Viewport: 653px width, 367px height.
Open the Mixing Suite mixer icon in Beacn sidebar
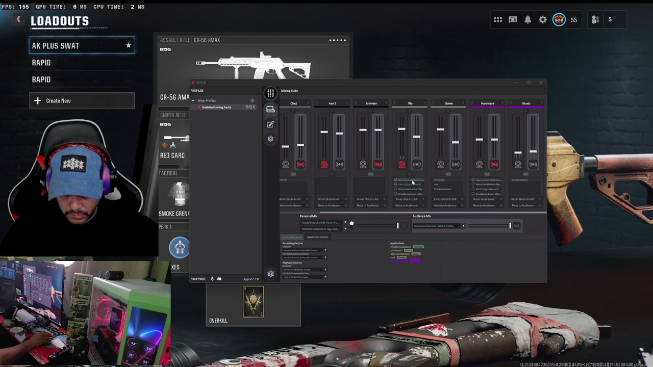[270, 93]
